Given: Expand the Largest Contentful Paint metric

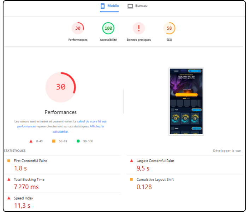Looking at the screenshot, I should [x=155, y=161].
